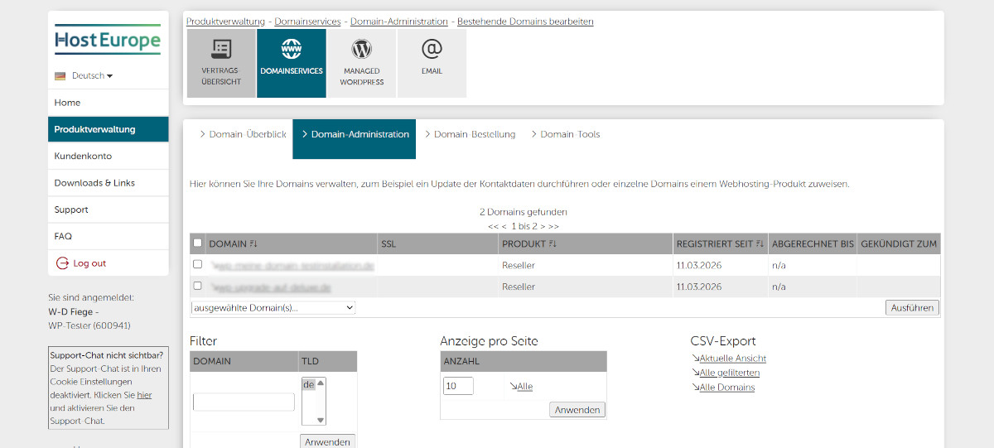Open the Vertragsübersicht icon tile
This screenshot has height=448, width=994.
(x=221, y=63)
